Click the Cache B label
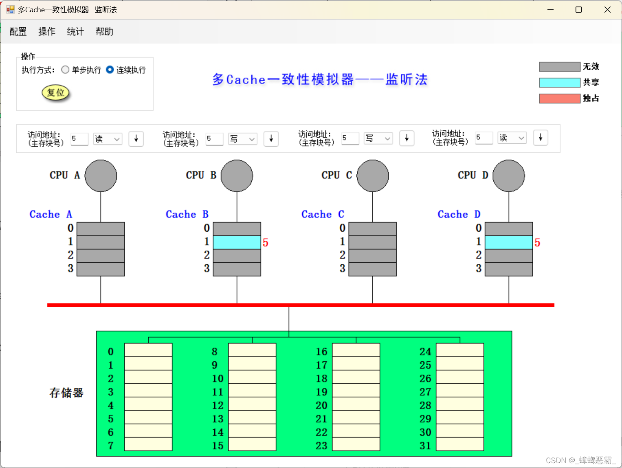Screen dimensions: 622x468 click(x=187, y=214)
